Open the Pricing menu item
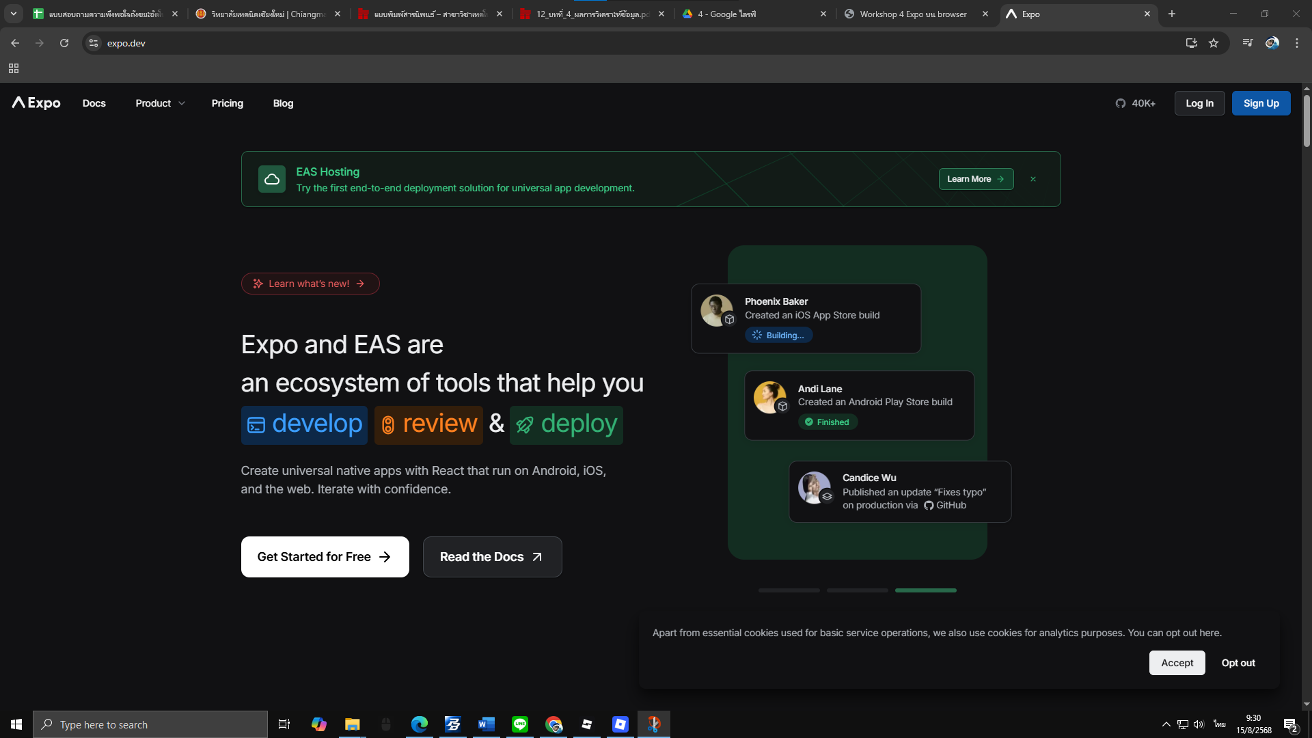The image size is (1312, 738). pos(227,103)
